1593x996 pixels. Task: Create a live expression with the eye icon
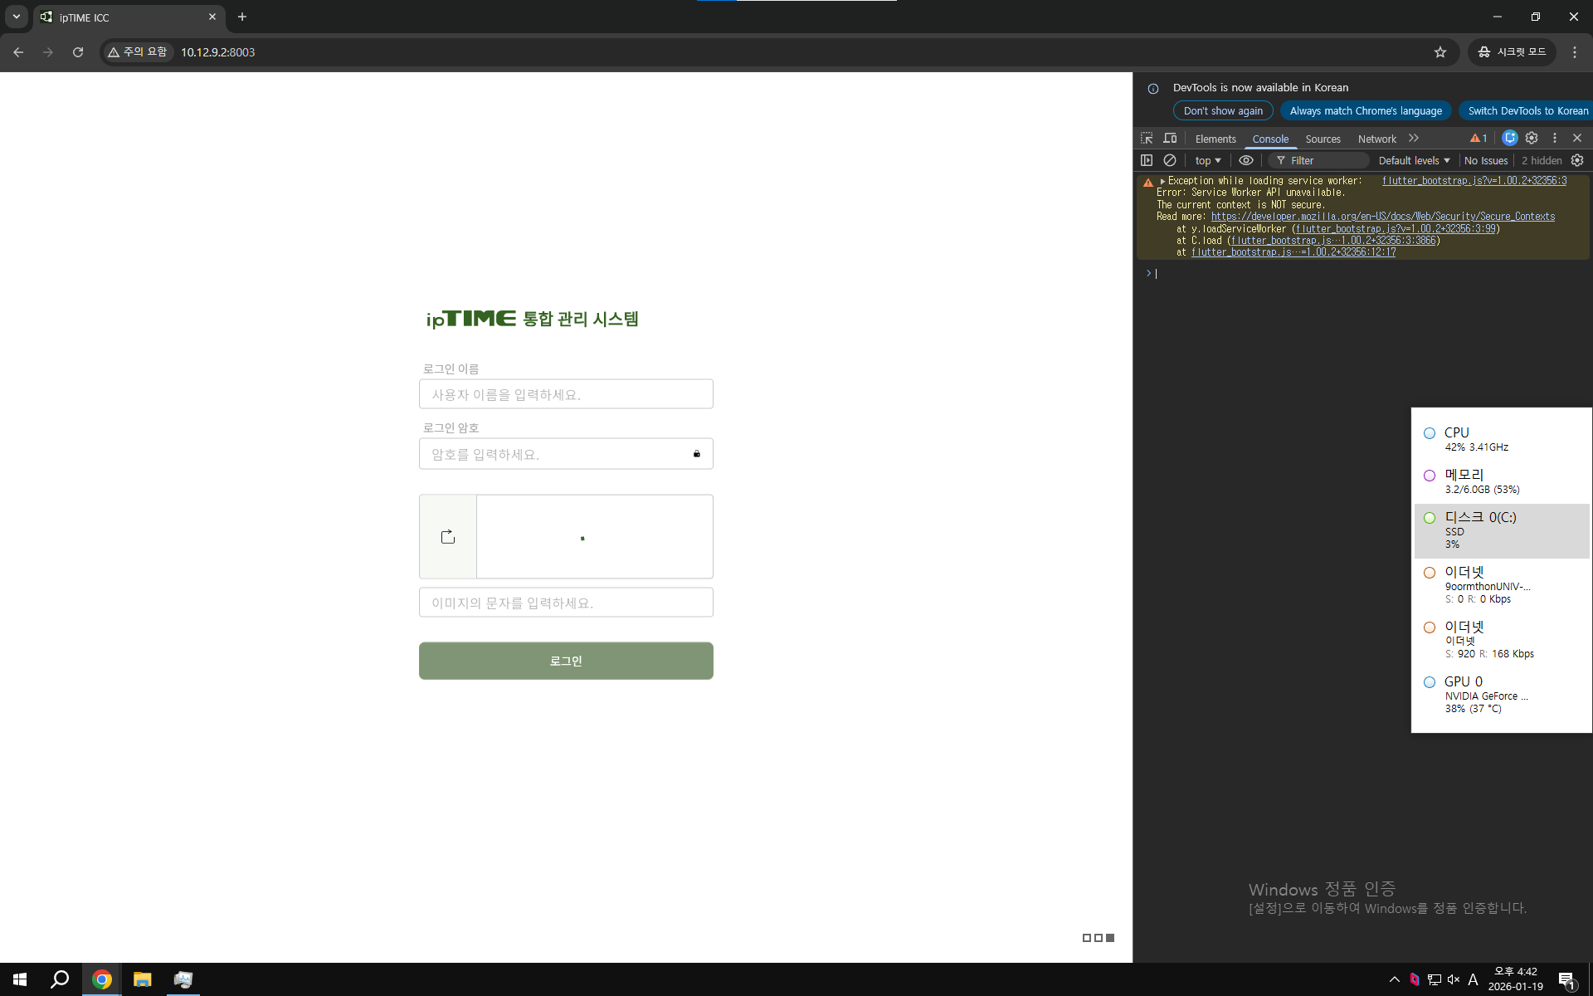pos(1246,160)
